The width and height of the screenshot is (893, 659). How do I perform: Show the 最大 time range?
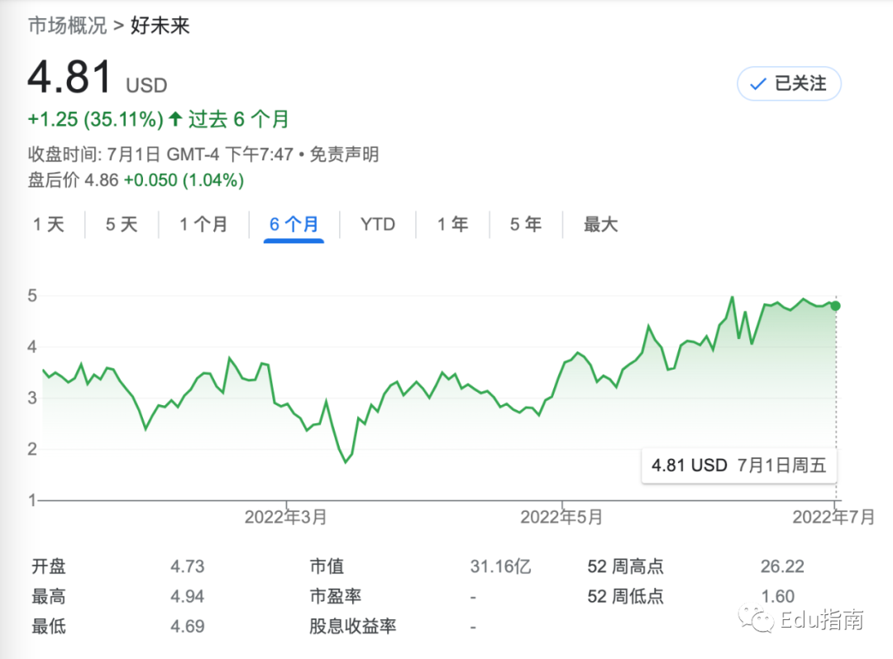coord(600,224)
